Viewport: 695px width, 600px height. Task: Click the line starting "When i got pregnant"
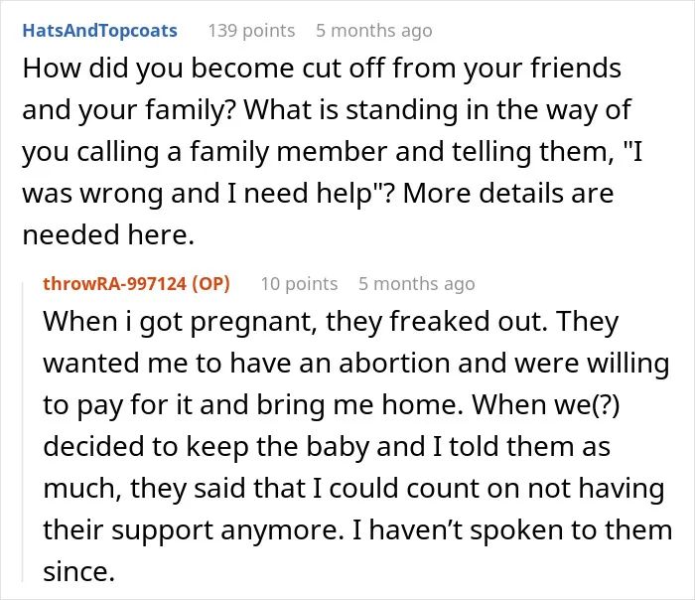331,322
